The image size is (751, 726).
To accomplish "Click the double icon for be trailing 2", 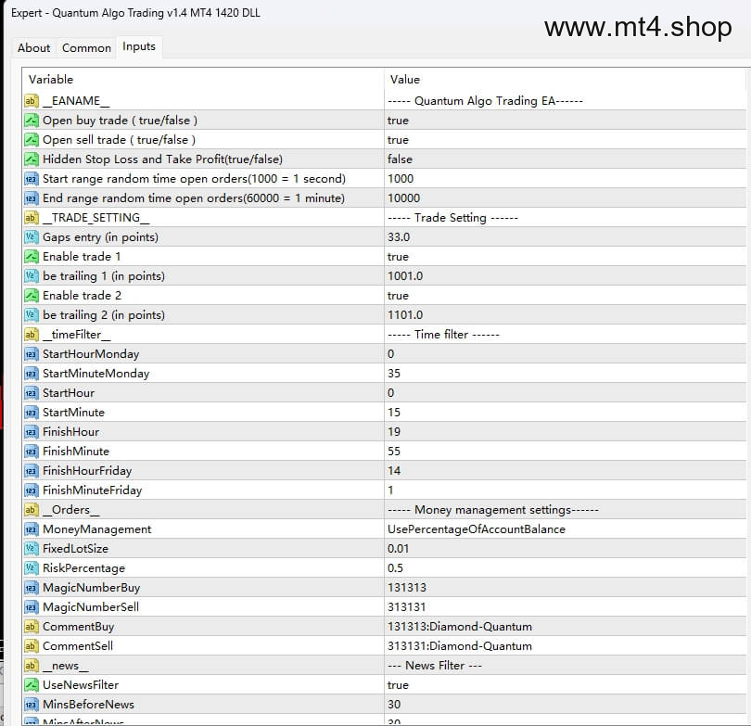I will tap(32, 315).
